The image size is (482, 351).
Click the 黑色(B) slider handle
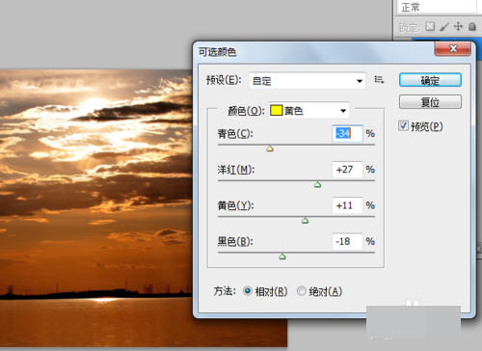[x=282, y=256]
